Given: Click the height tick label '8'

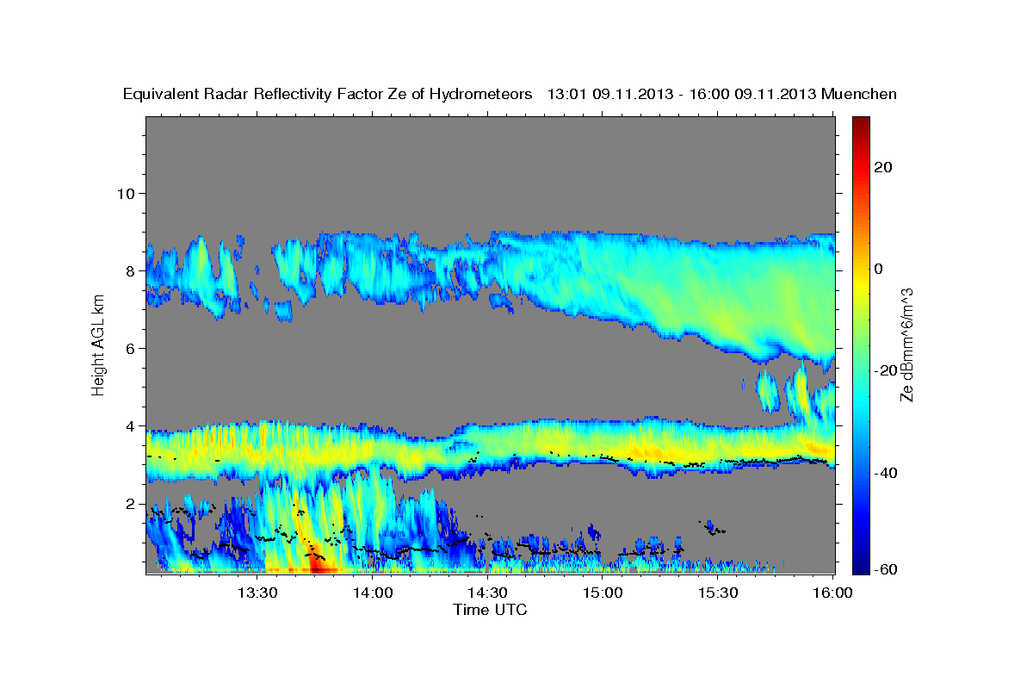Looking at the screenshot, I should click(131, 270).
